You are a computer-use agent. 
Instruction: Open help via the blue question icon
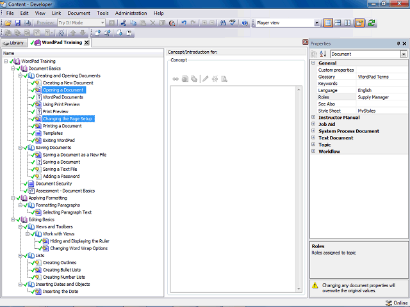pyautogui.click(x=245, y=23)
